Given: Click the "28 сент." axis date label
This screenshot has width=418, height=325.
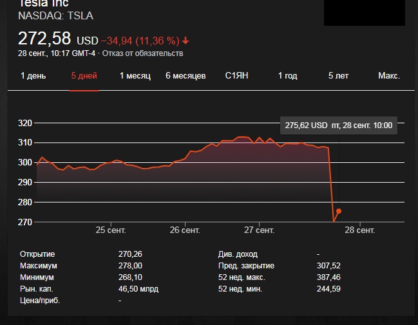Looking at the screenshot, I should [360, 230].
